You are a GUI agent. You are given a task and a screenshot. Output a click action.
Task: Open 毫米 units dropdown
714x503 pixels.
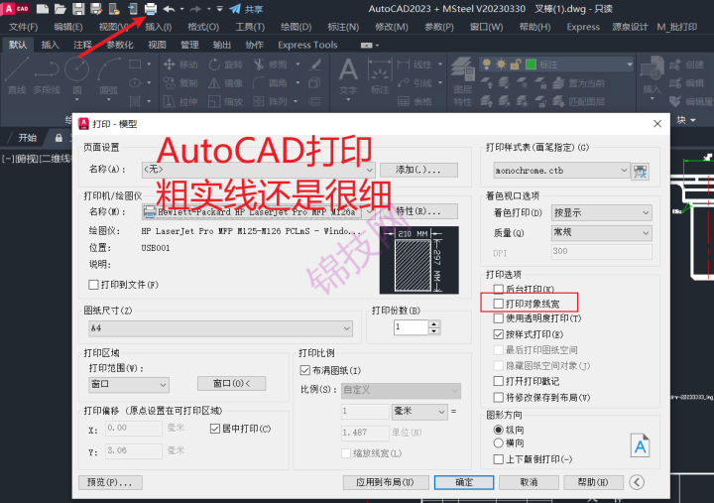click(x=419, y=412)
